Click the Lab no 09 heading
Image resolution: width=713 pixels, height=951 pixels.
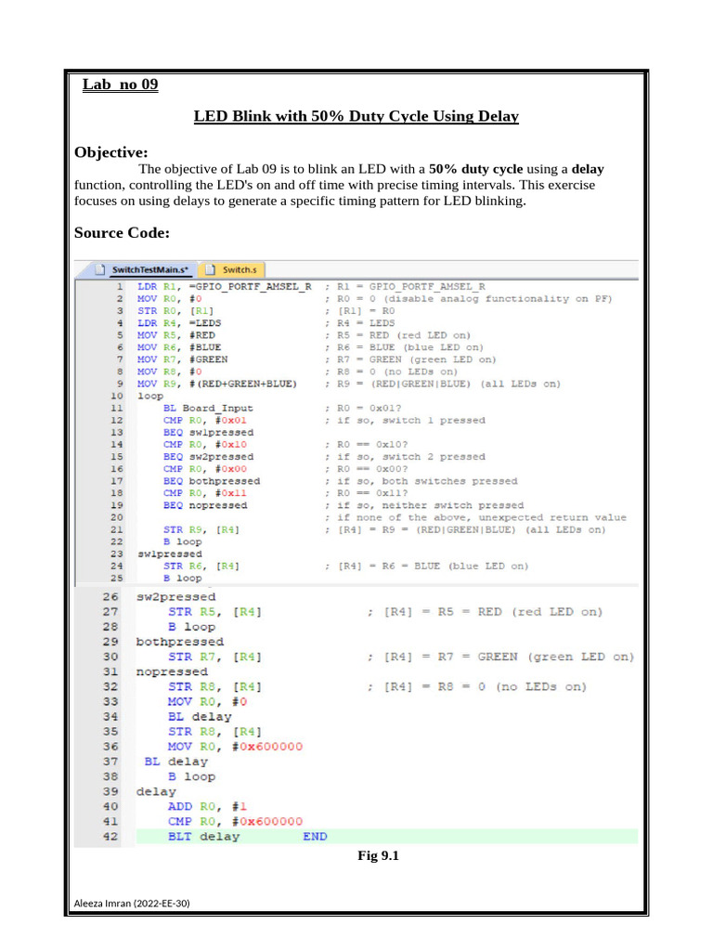(x=120, y=85)
